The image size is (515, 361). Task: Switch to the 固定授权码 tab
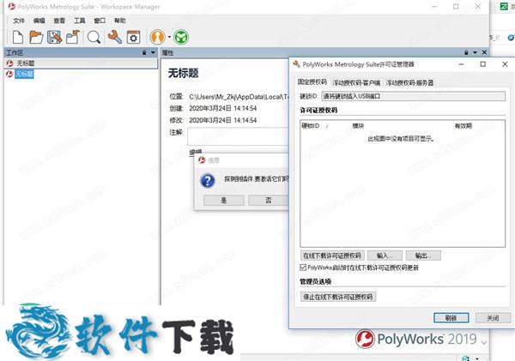[312, 82]
